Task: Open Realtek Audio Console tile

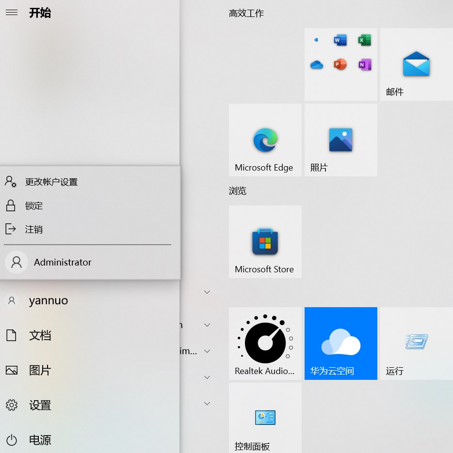Action: (x=265, y=344)
